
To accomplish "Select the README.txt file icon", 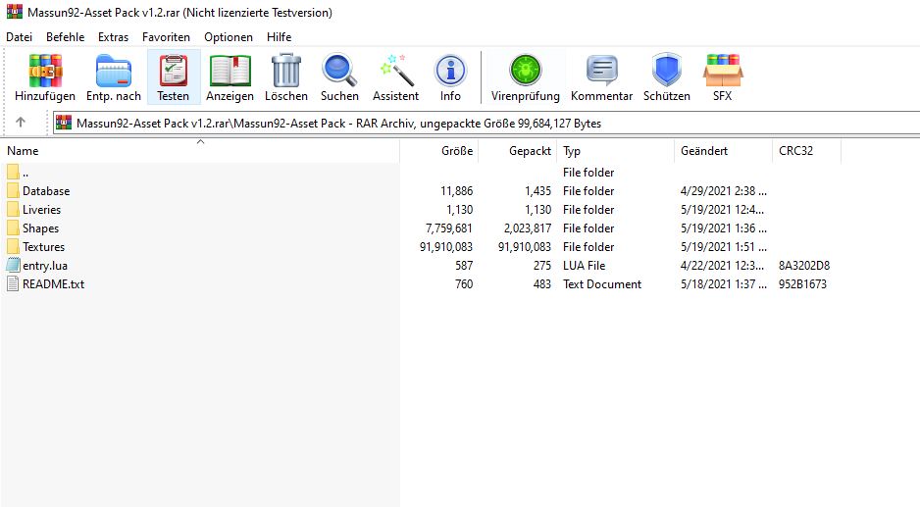I will [13, 284].
